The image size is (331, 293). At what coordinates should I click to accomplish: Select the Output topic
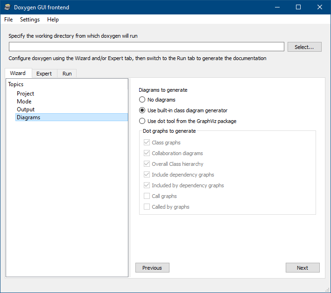[26, 109]
